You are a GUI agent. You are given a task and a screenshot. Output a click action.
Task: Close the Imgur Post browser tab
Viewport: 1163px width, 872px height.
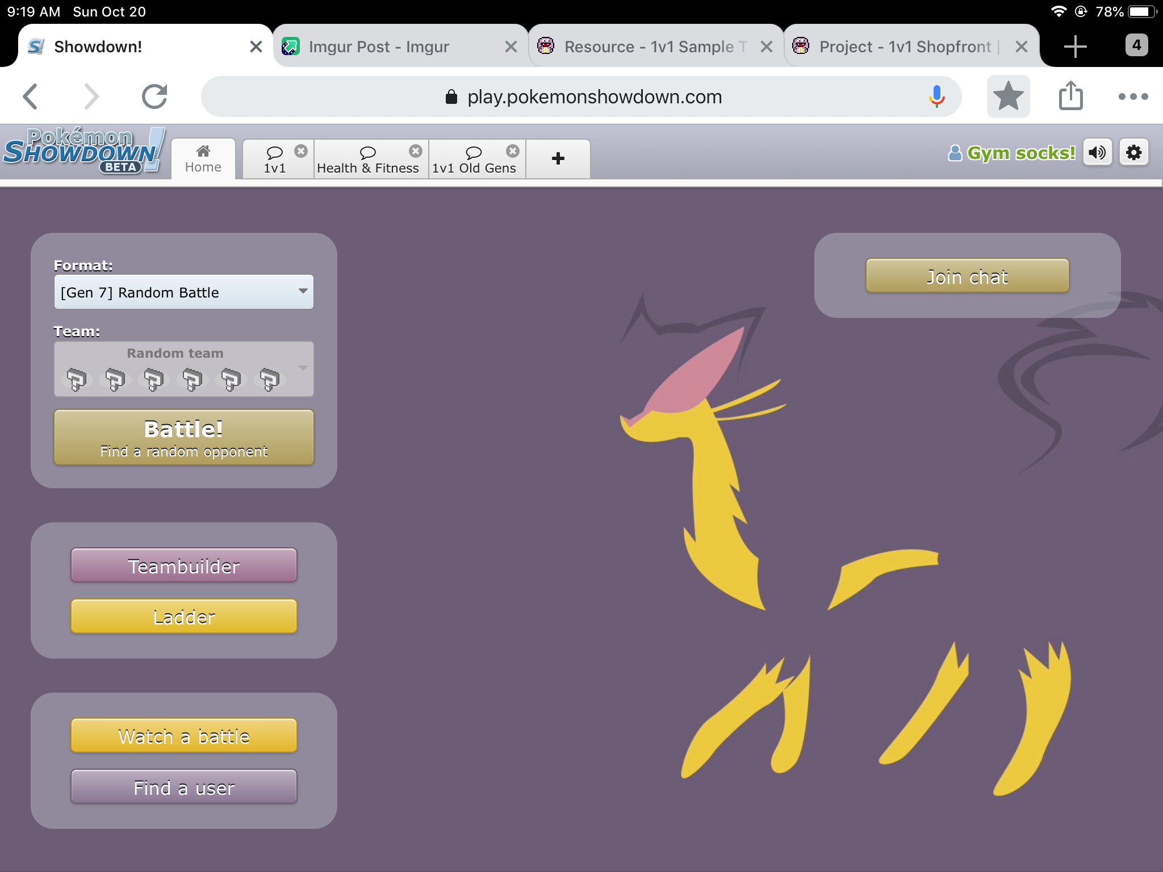[511, 47]
